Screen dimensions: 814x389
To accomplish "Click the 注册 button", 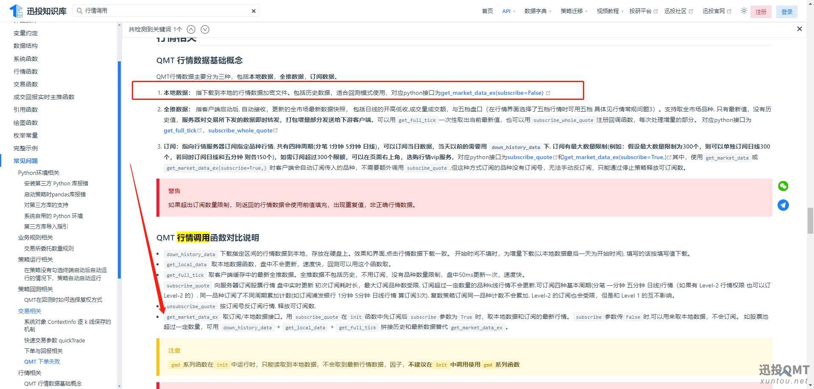I will click(761, 12).
